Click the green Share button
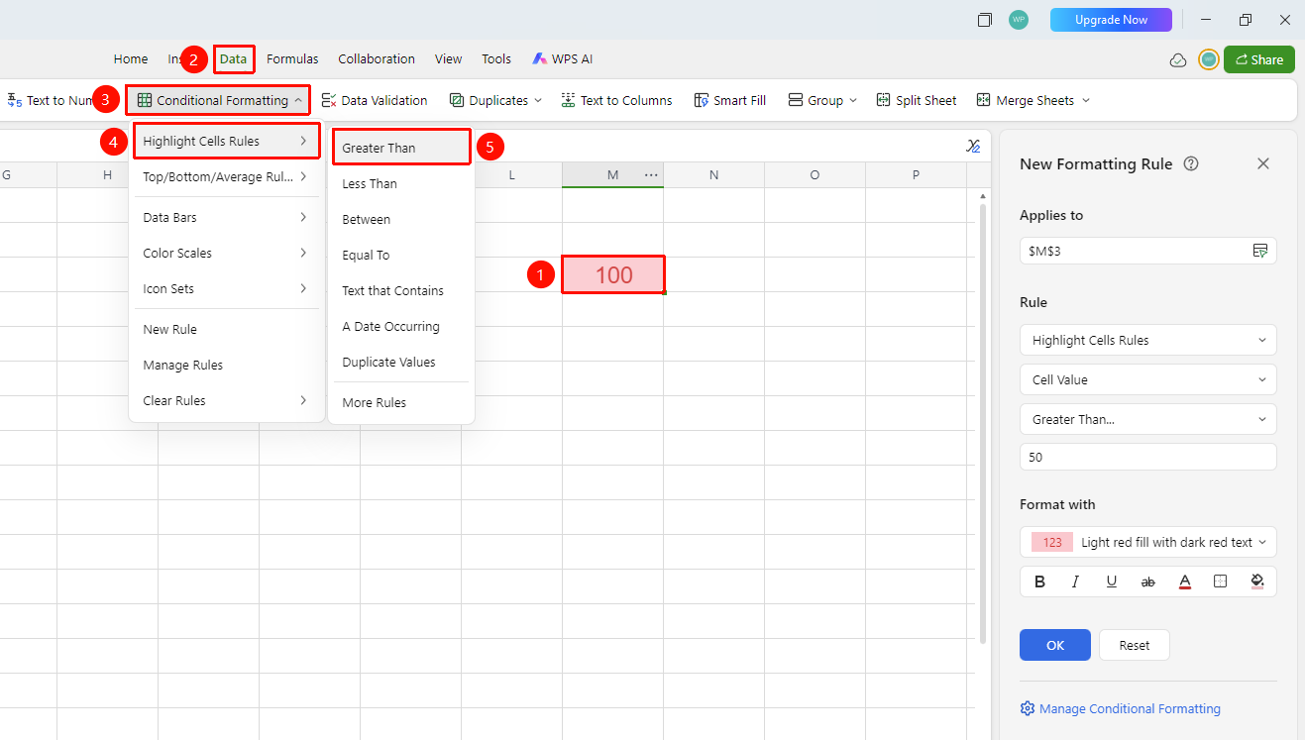This screenshot has width=1305, height=740. click(x=1258, y=59)
